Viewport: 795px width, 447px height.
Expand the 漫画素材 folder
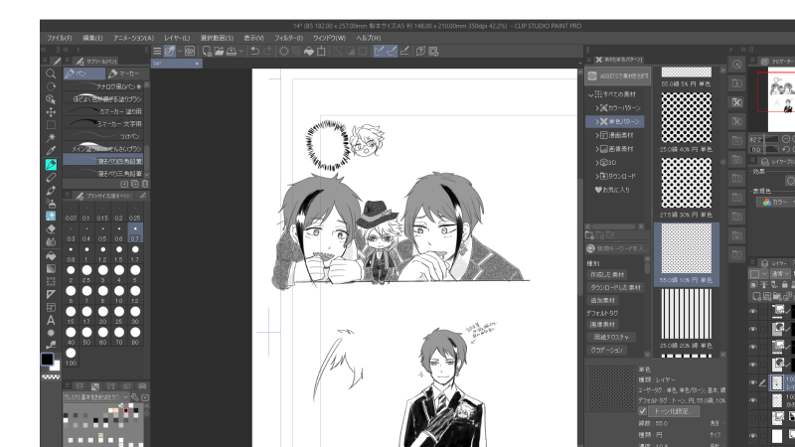(597, 135)
